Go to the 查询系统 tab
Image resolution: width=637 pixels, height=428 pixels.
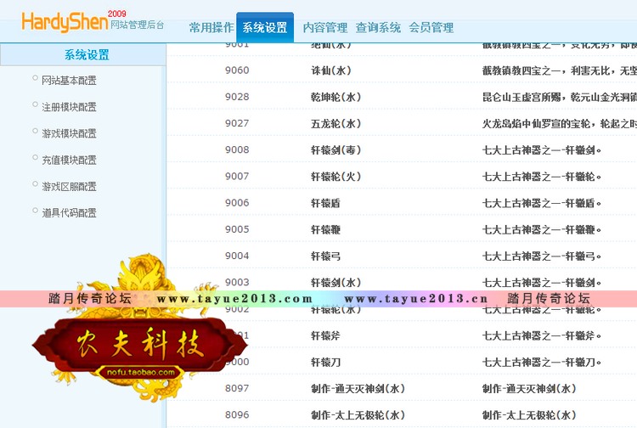tap(378, 28)
